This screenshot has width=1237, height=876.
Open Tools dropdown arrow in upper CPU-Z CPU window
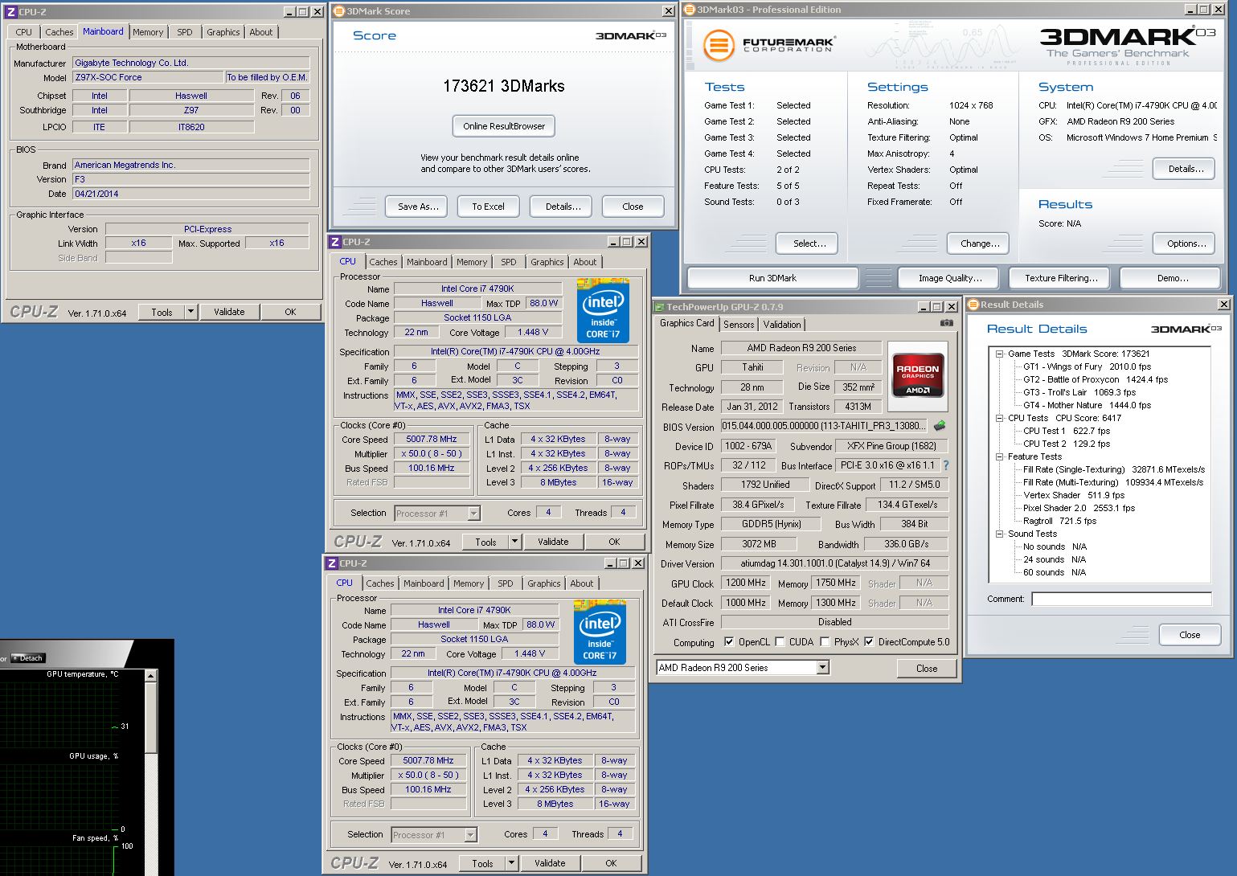tap(514, 542)
